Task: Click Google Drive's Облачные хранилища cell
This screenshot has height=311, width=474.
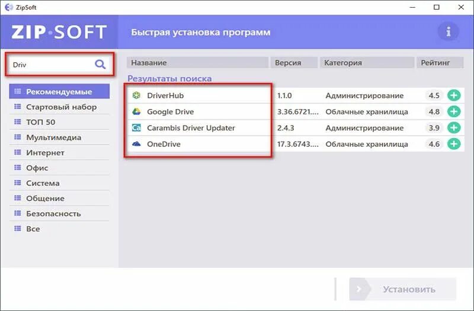Action: pyautogui.click(x=367, y=112)
